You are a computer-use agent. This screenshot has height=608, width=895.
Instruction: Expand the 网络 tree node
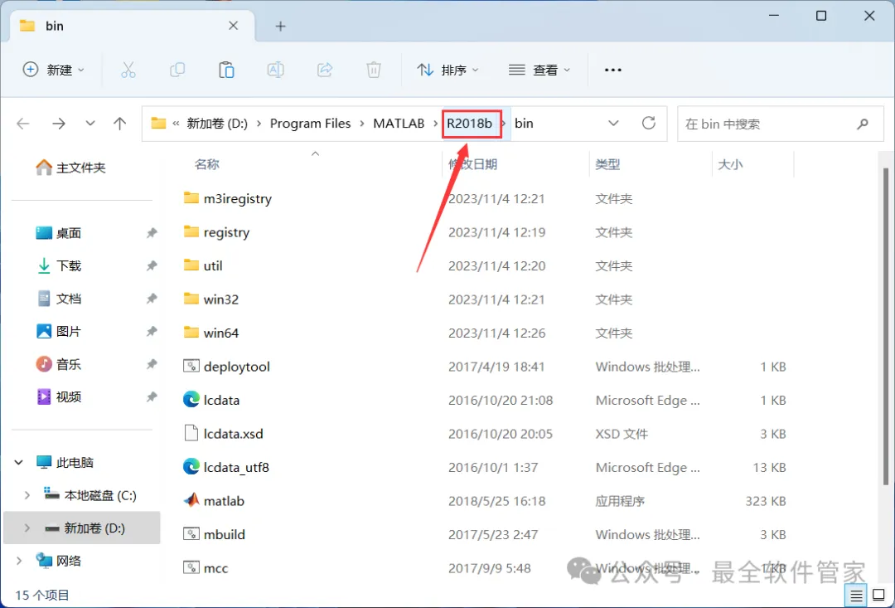[19, 562]
